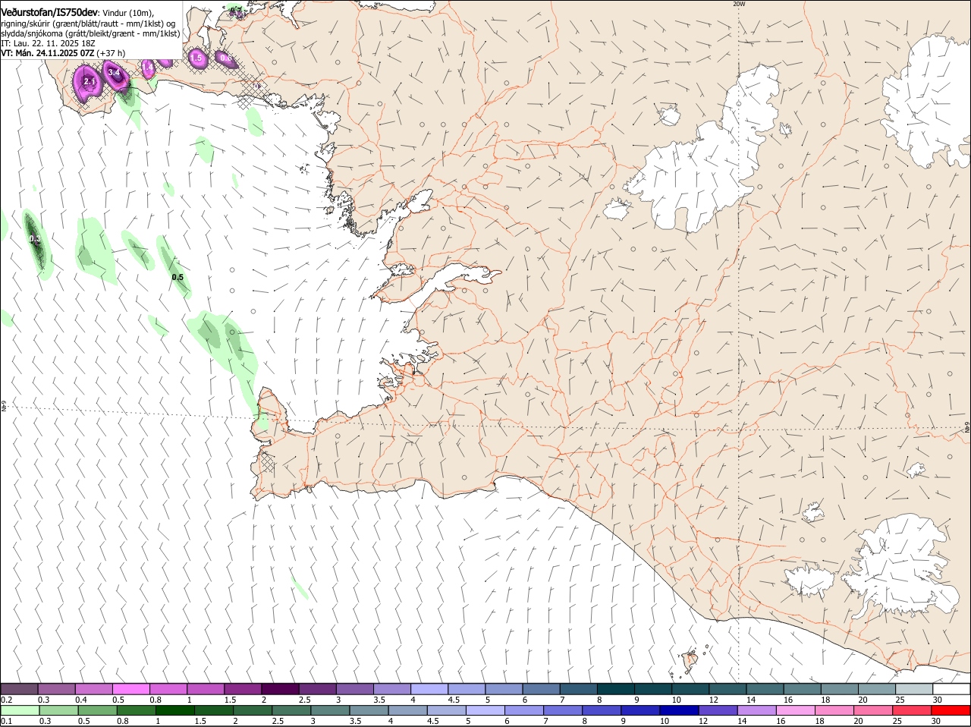This screenshot has height=727, width=971.
Task: Click the 0.3 rain value over the sea
Action: (x=35, y=239)
